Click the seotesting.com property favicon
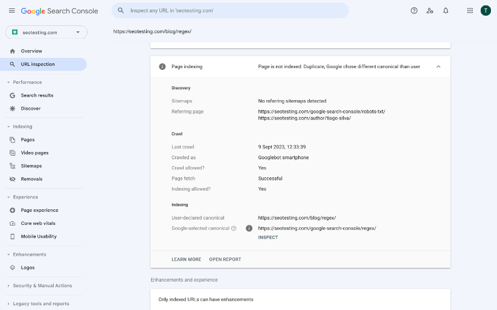Image resolution: width=497 pixels, height=310 pixels. coord(14,33)
